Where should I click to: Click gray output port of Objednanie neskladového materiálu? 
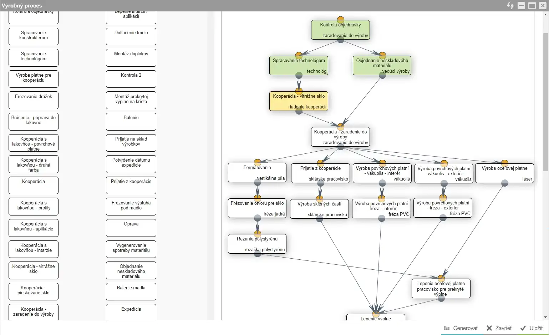382,75
